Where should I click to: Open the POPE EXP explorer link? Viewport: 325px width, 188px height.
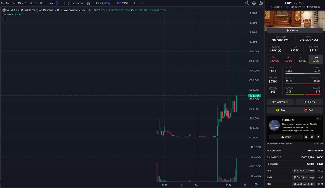pos(320,177)
